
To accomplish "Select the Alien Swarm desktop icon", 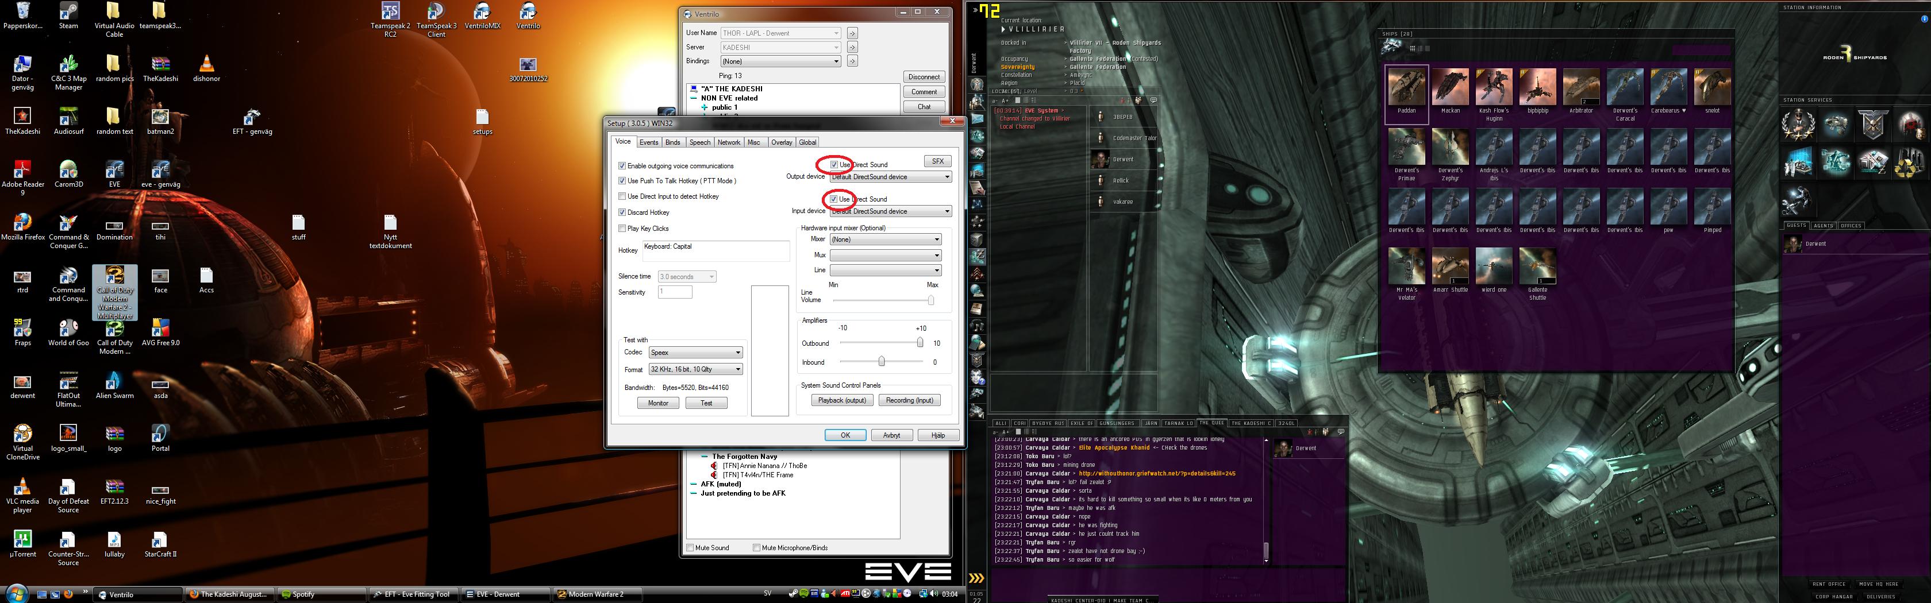I will (114, 386).
